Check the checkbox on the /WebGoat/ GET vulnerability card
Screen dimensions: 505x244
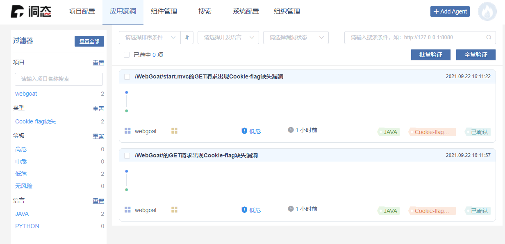pyautogui.click(x=127, y=155)
